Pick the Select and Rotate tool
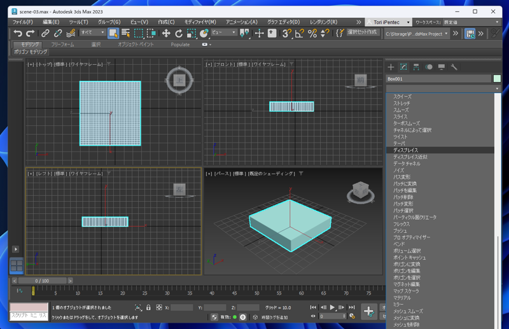This screenshot has height=329, width=509. [179, 33]
